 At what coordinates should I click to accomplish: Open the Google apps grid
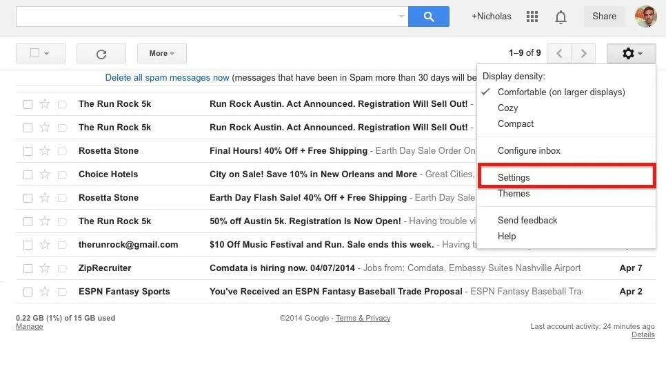click(x=532, y=17)
